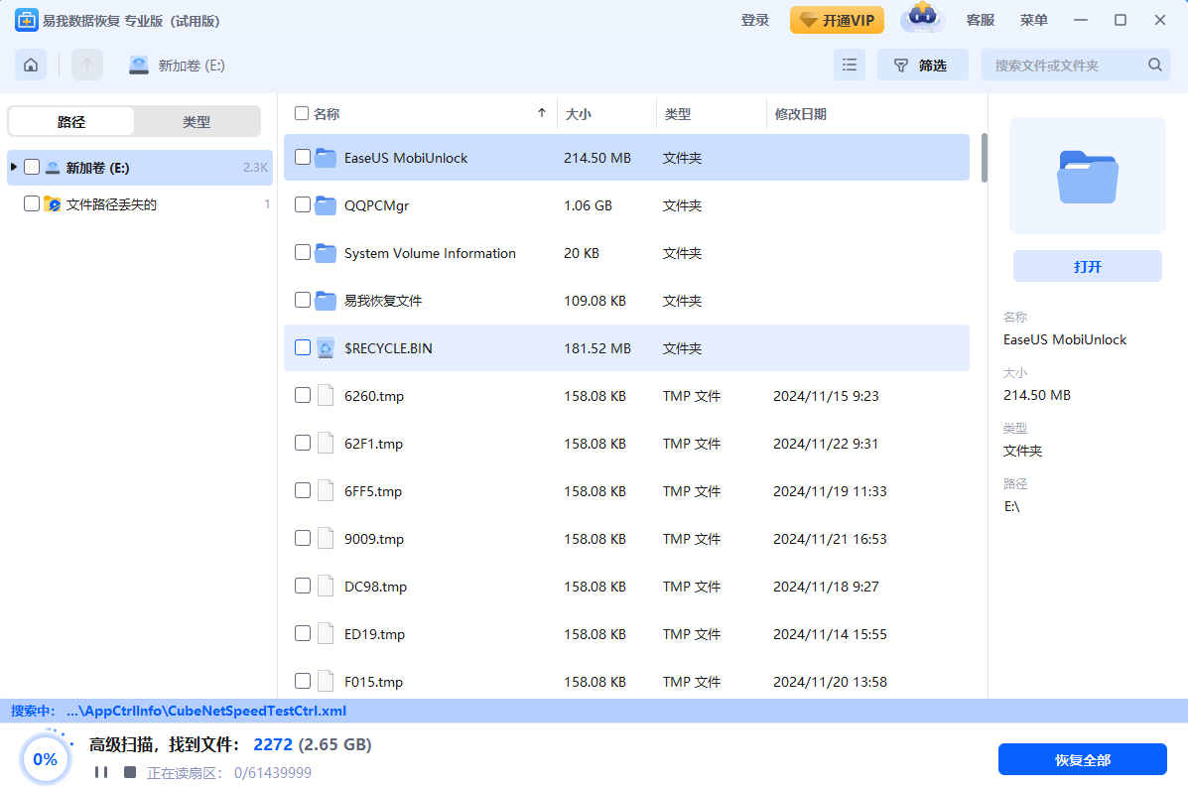The image size is (1188, 788).
Task: Check the QQPCMgr row checkbox
Action: pyautogui.click(x=303, y=204)
